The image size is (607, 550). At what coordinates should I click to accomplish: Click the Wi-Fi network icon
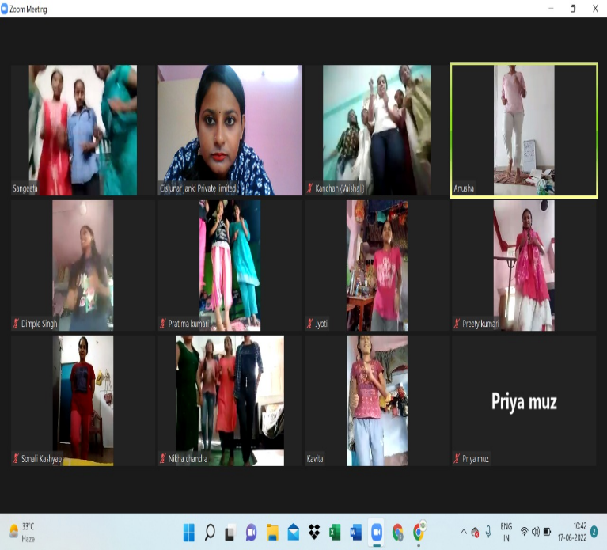pos(524,532)
